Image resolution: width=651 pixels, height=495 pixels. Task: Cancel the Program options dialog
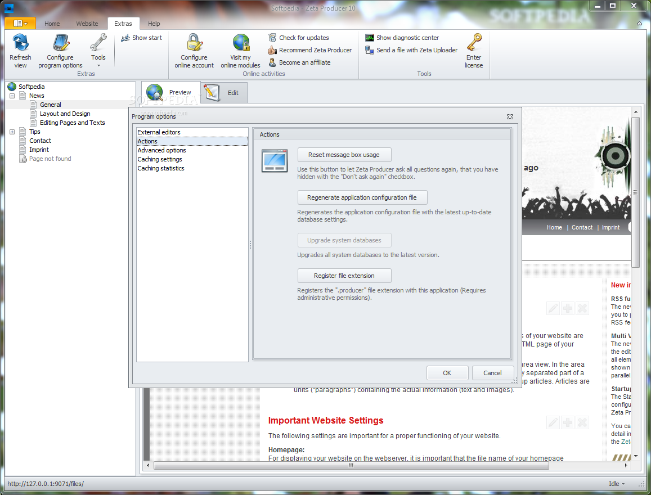pyautogui.click(x=492, y=373)
